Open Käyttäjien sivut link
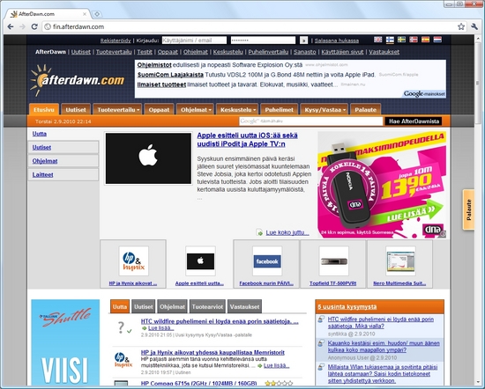 point(342,52)
